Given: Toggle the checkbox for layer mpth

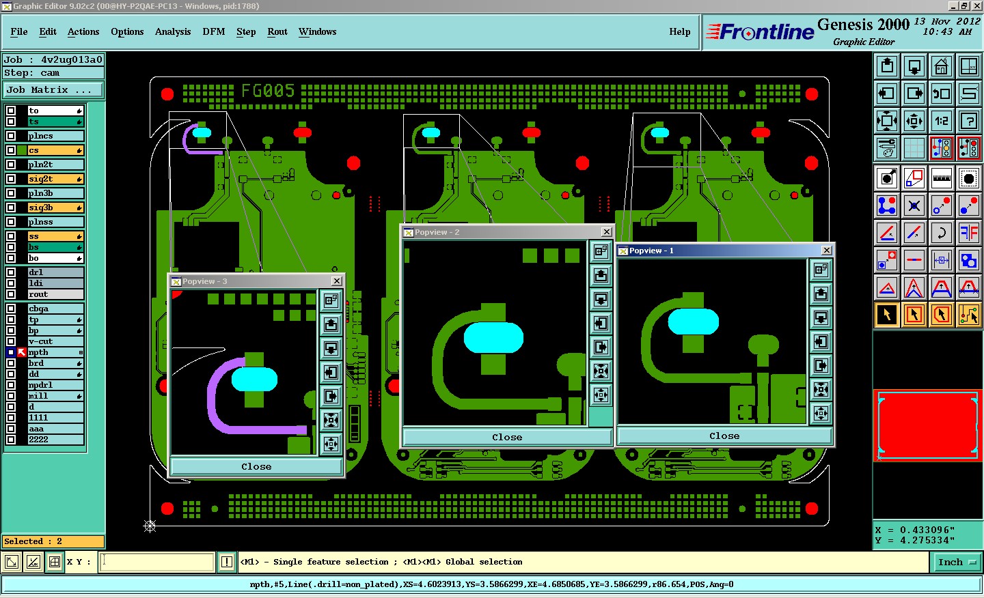Looking at the screenshot, I should (11, 352).
